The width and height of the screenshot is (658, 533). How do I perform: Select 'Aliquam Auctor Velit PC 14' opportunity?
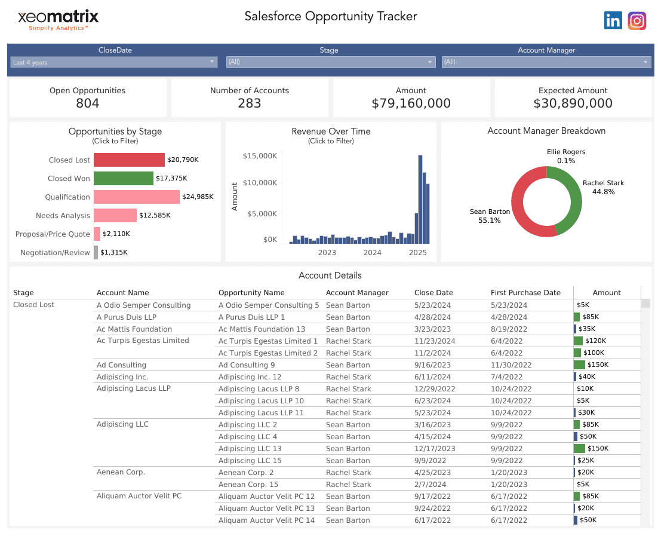coord(266,520)
